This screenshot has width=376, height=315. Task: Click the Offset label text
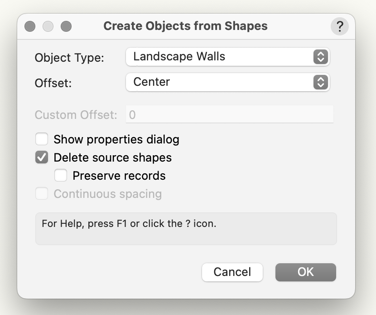pos(54,83)
